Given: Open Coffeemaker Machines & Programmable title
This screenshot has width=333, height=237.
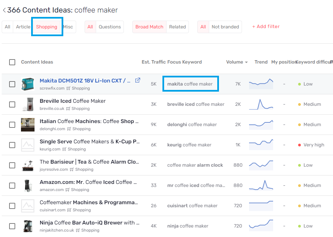Looking at the screenshot, I should click(x=89, y=203).
